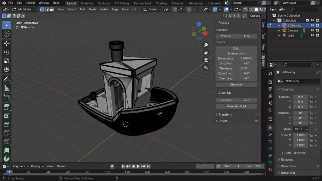Click the zoom magnifier viewport icon

pos(206,45)
